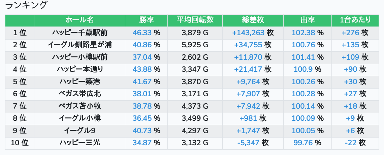Click ハッピー本通り hall name
This screenshot has width=384, height=155.
(79, 69)
